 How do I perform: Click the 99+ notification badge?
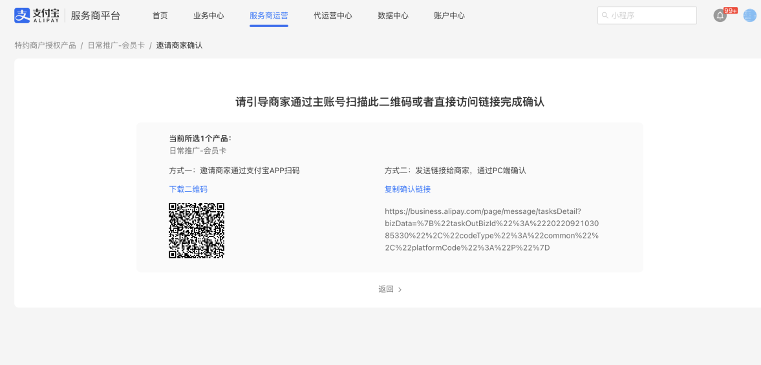click(731, 10)
